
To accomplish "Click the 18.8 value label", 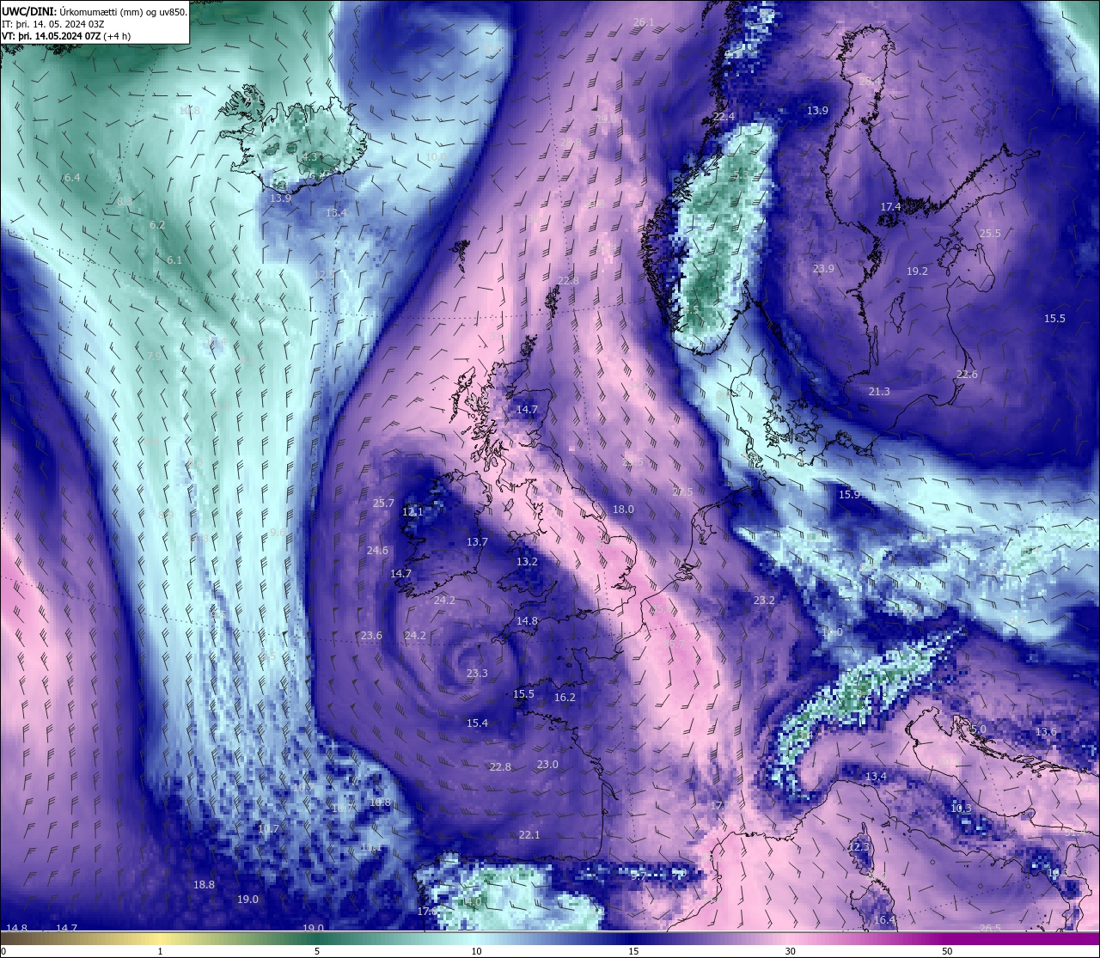I will tap(204, 884).
